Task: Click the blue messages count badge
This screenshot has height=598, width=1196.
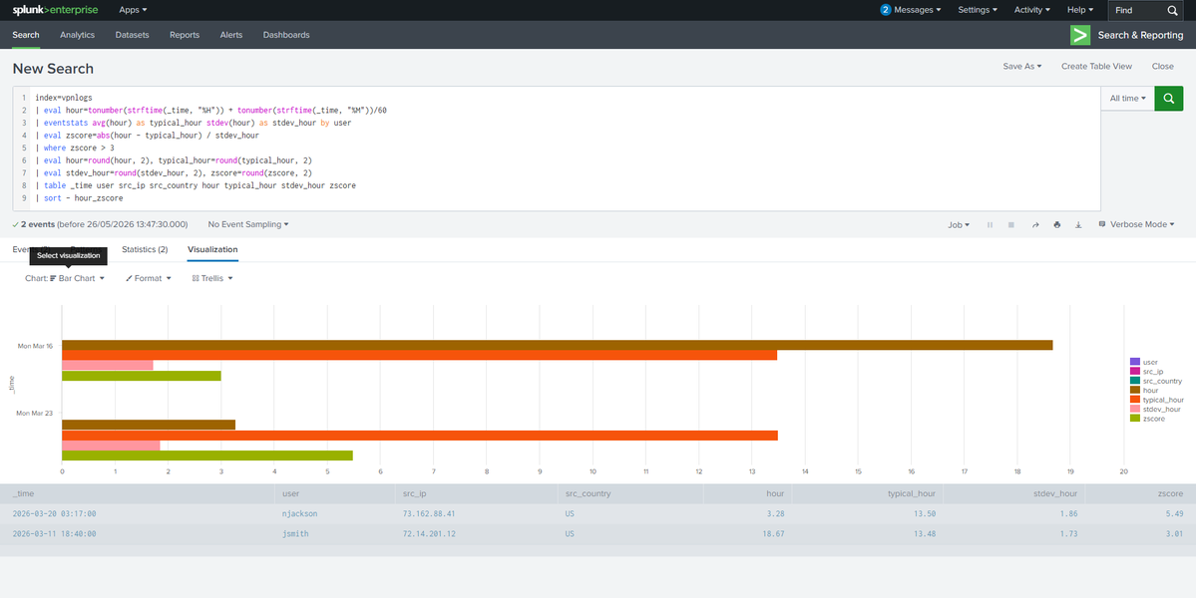Action: (x=885, y=10)
